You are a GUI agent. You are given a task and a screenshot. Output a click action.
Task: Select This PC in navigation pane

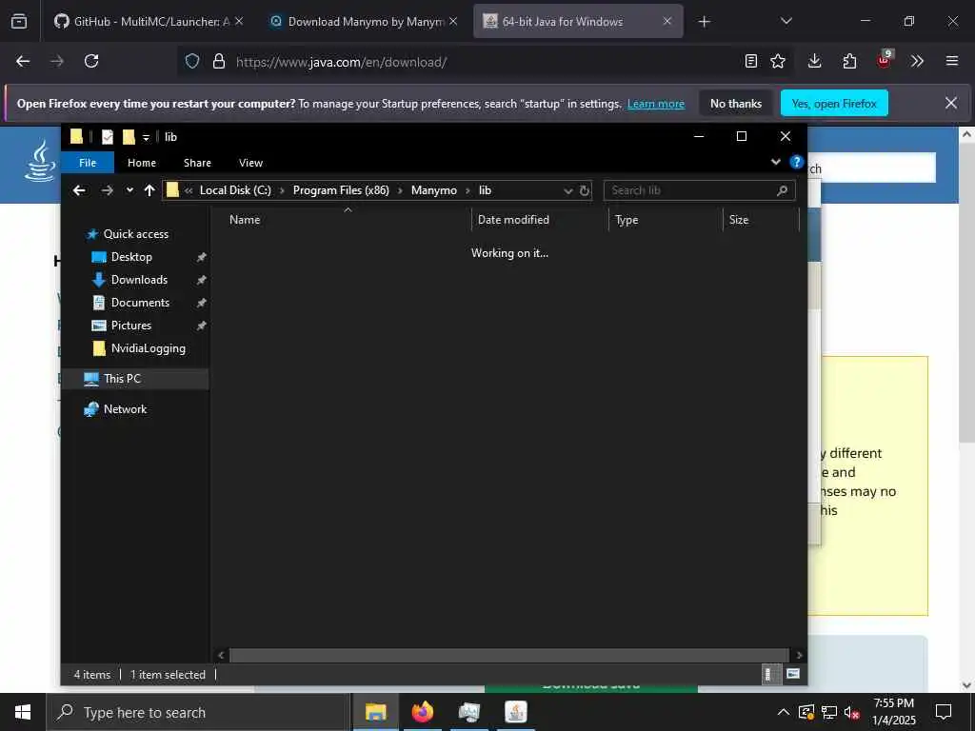click(x=122, y=379)
